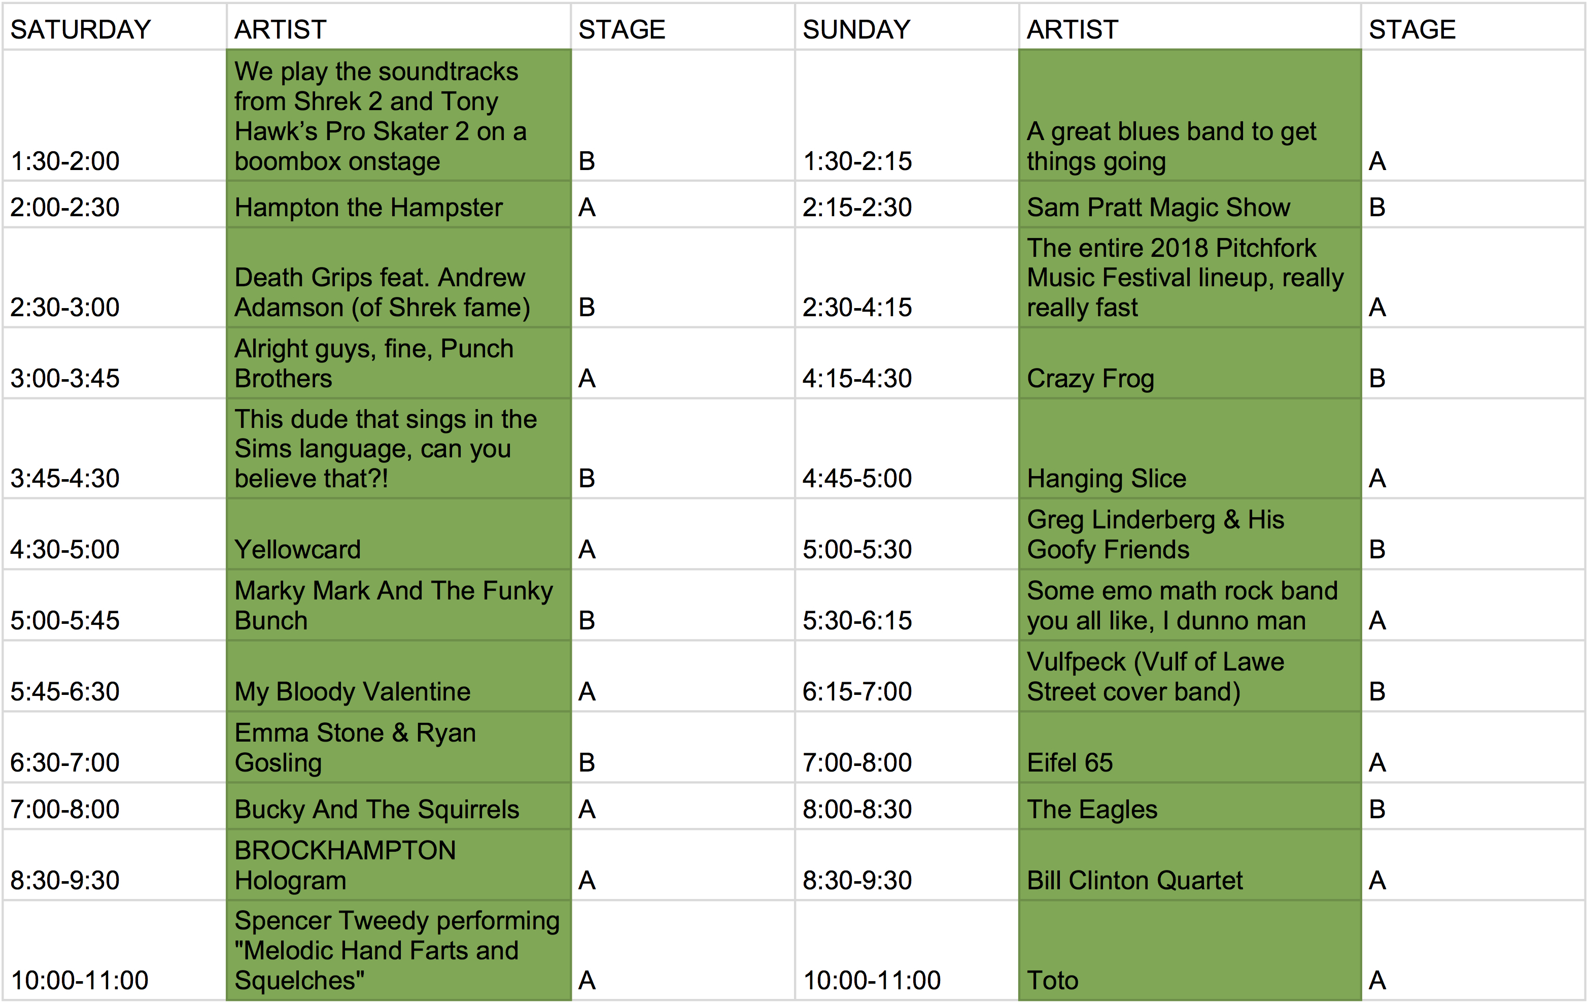Screen dimensions: 1588x1003
Task: Click the My Bloody Valentine cell
Action: 399,676
